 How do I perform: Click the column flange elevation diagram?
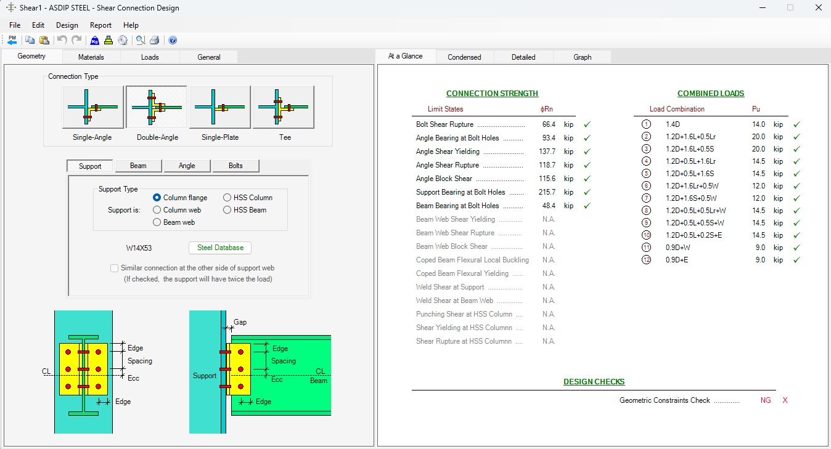tap(83, 371)
